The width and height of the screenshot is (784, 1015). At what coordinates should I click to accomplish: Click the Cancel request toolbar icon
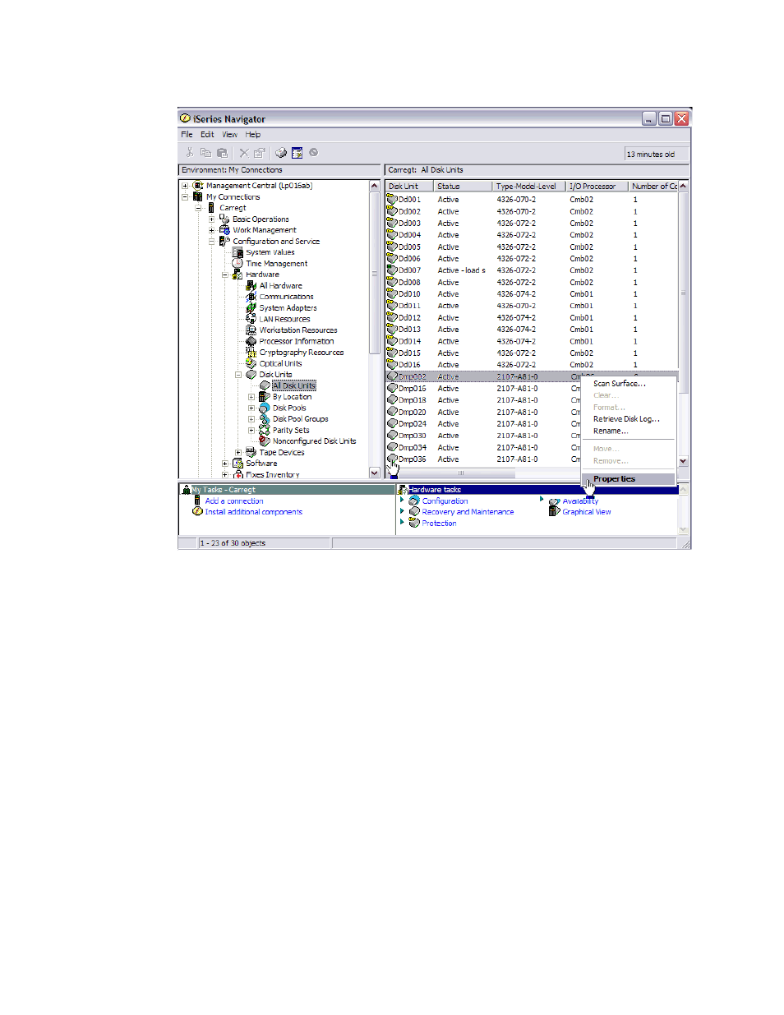[314, 153]
